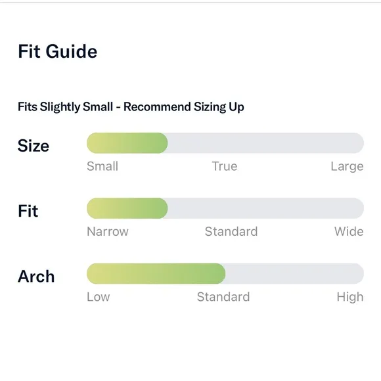Click the Fit slider bar
The width and height of the screenshot is (381, 381).
point(225,208)
